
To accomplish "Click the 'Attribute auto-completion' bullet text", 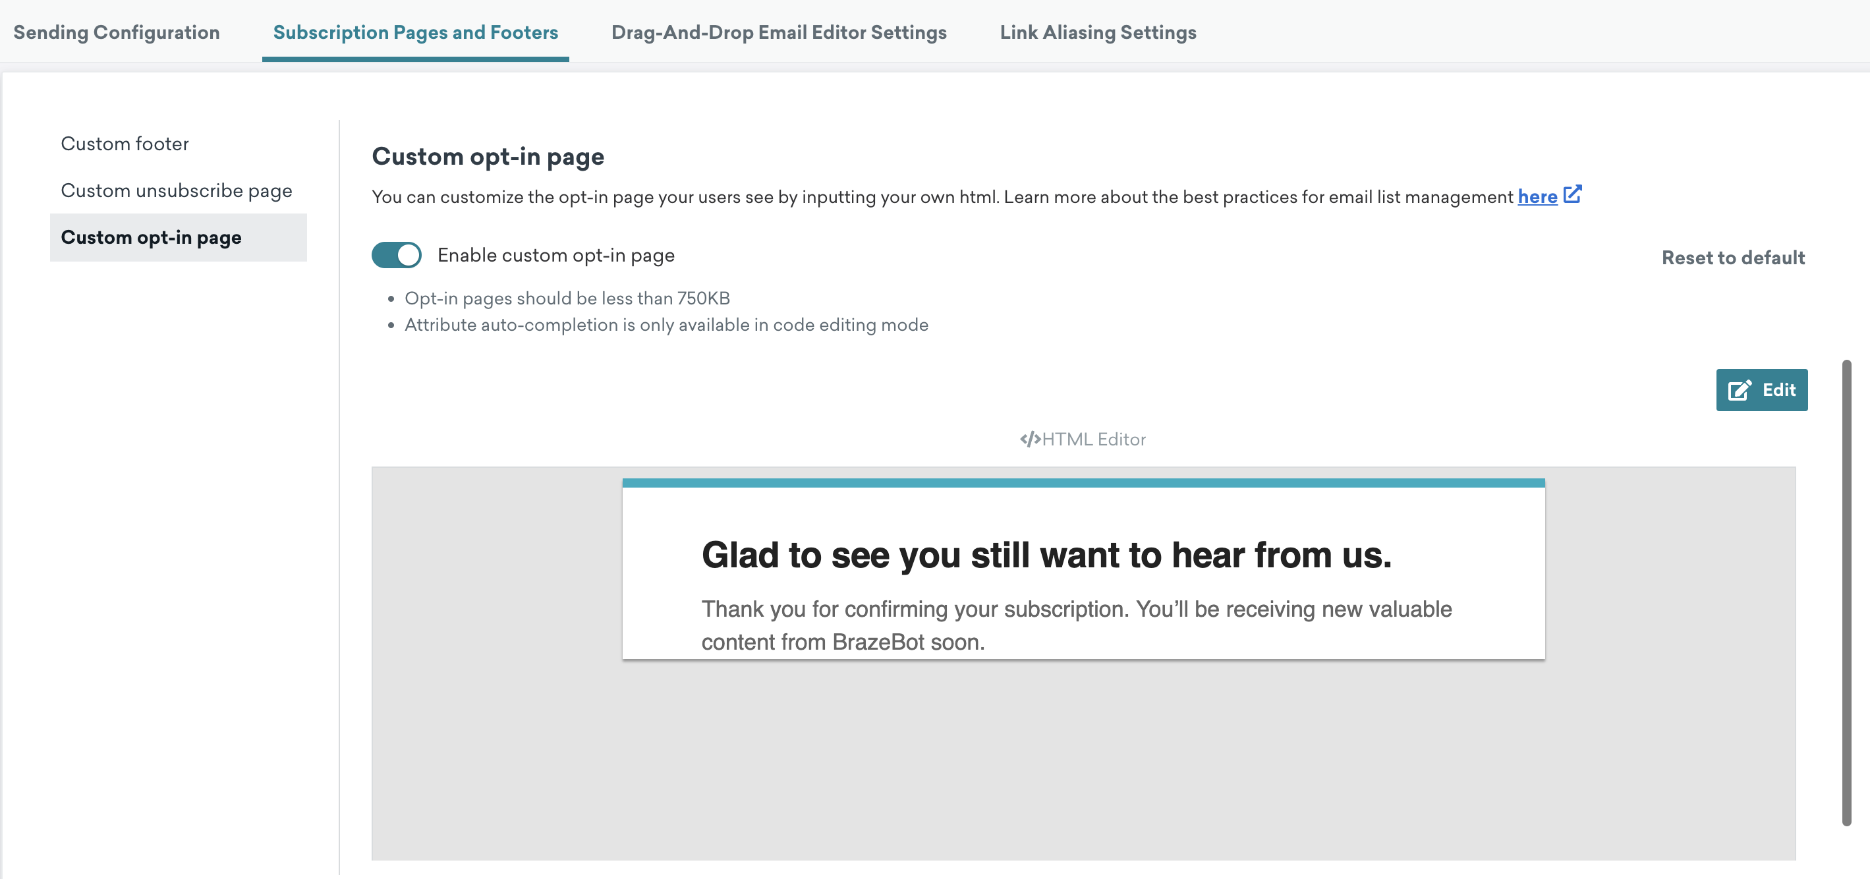I will [666, 324].
